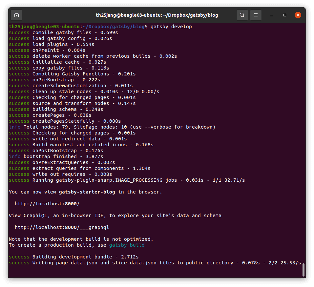This screenshot has height=287, width=314.
Task: Click the window title showing th25jang@beagle03-ubuntu
Action: [157, 15]
